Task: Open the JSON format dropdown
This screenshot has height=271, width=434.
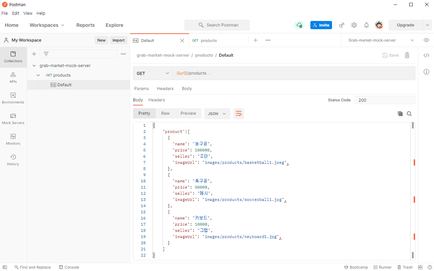Action: [x=217, y=114]
